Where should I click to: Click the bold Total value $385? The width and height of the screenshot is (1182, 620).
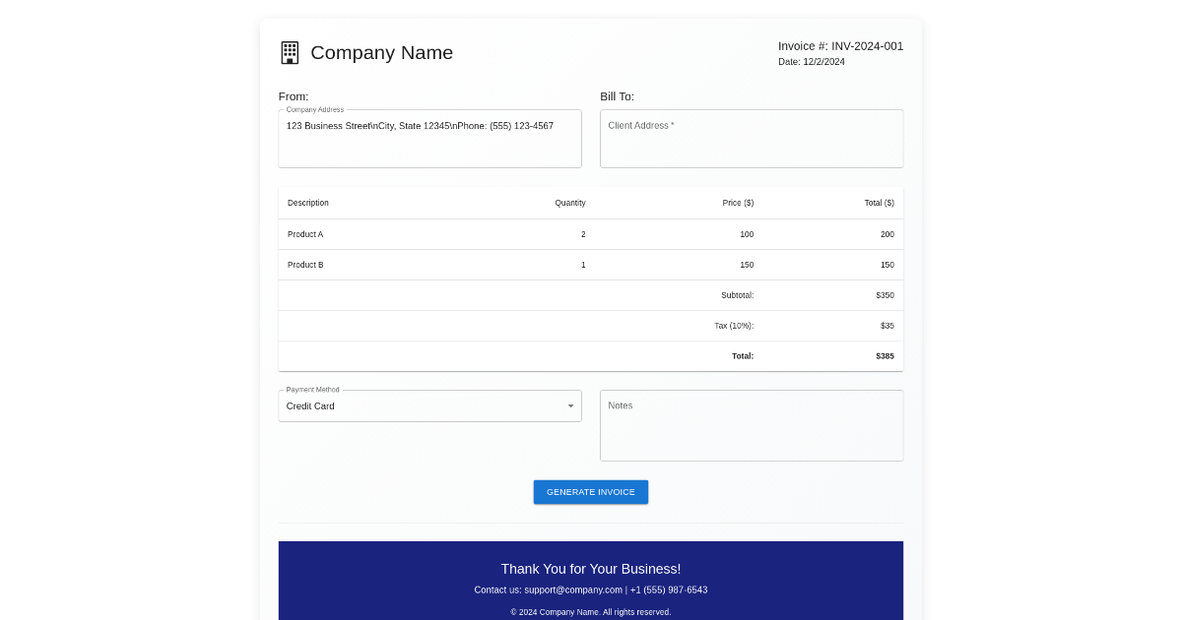(x=885, y=355)
